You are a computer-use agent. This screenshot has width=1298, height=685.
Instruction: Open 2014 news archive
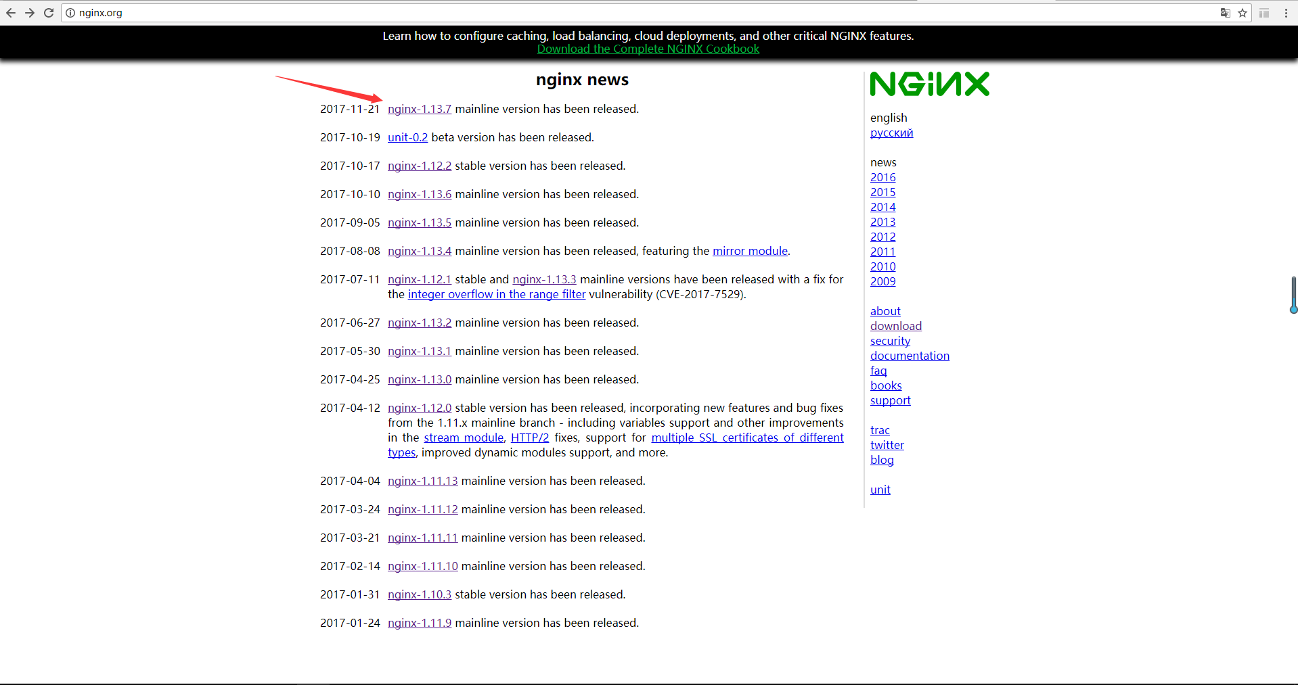tap(882, 207)
